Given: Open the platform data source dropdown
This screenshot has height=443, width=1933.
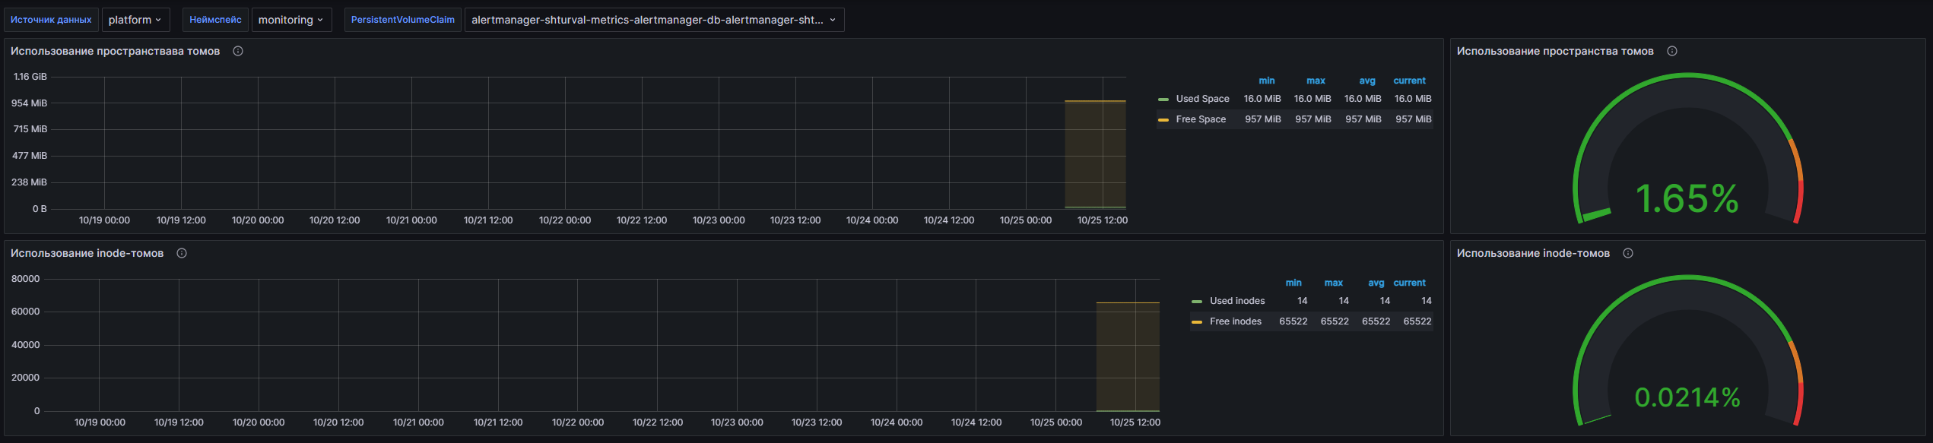Looking at the screenshot, I should click(x=135, y=20).
